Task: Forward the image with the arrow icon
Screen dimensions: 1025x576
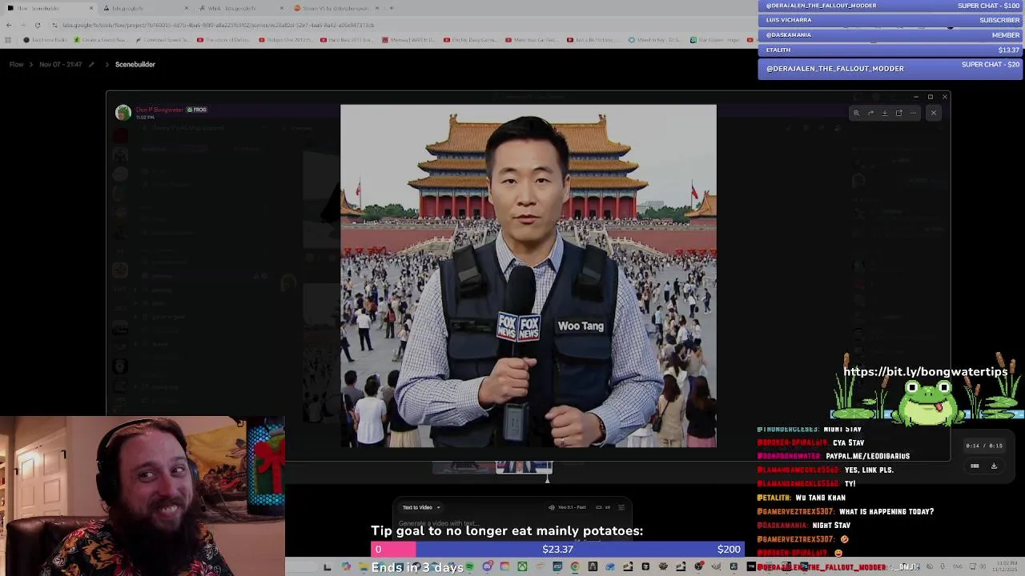Action: coord(870,113)
